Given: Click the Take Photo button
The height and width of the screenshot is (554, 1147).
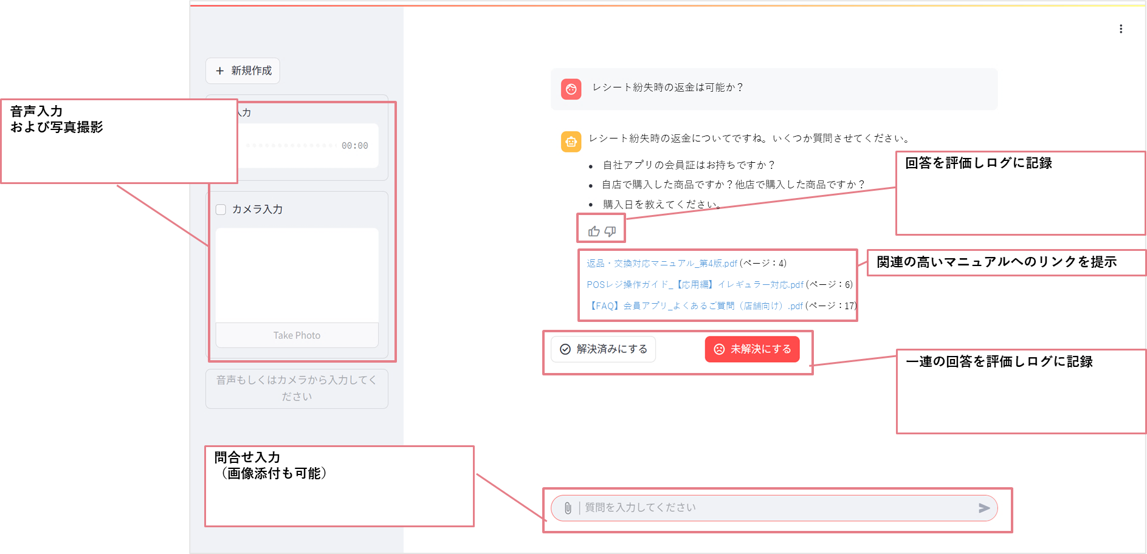Looking at the screenshot, I should [297, 335].
